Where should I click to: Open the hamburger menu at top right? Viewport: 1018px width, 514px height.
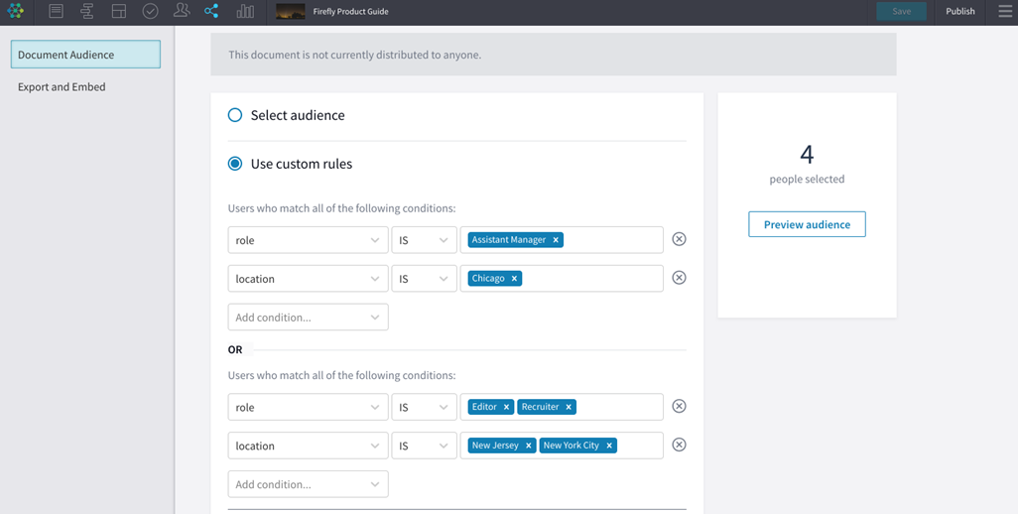click(x=1004, y=12)
